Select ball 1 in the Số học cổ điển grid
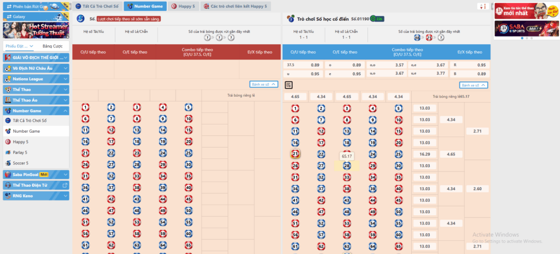Screen dimensions: 560x254 (x=295, y=109)
